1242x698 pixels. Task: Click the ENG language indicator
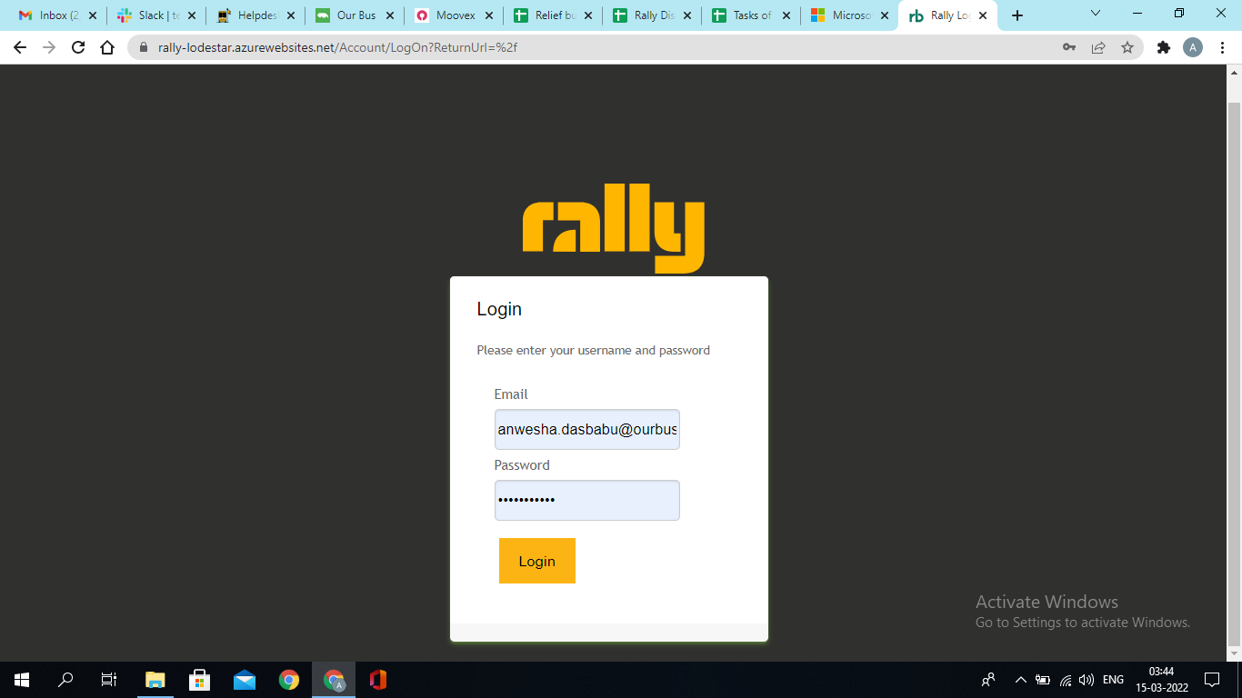pos(1113,680)
